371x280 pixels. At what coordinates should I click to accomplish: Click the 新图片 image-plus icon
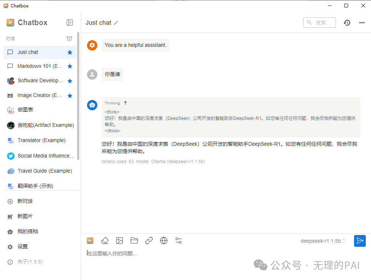coord(10,217)
